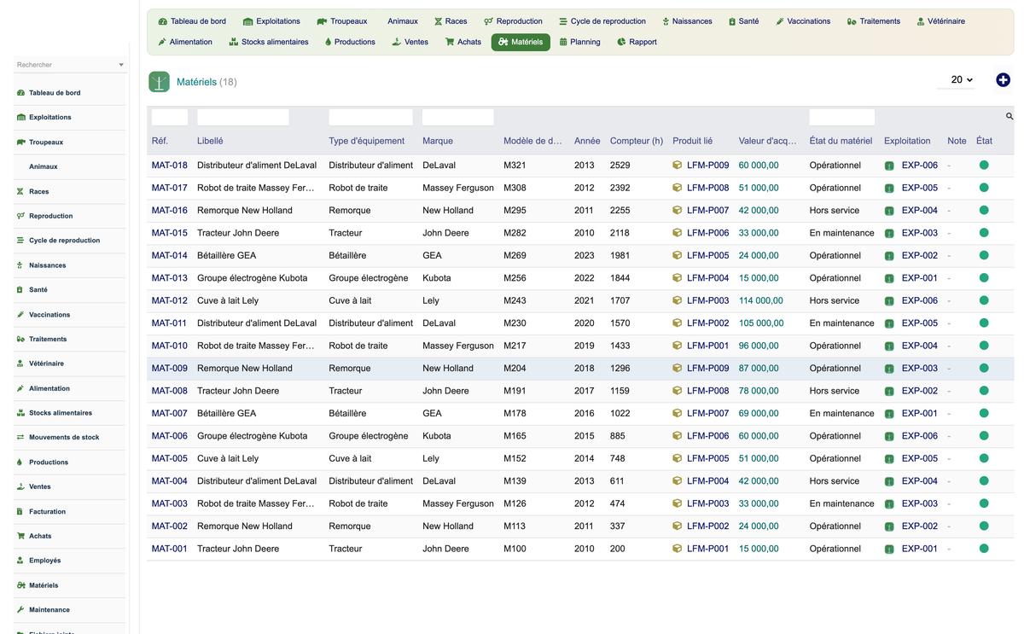Click the Libellé filter input field

[243, 117]
